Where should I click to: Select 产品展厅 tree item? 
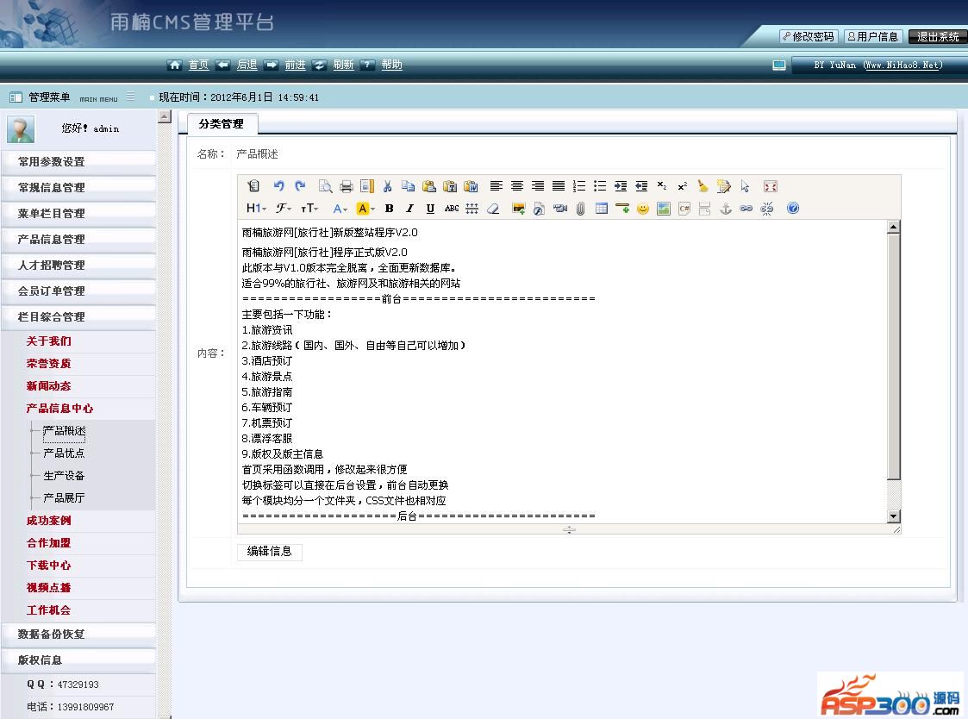click(64, 497)
